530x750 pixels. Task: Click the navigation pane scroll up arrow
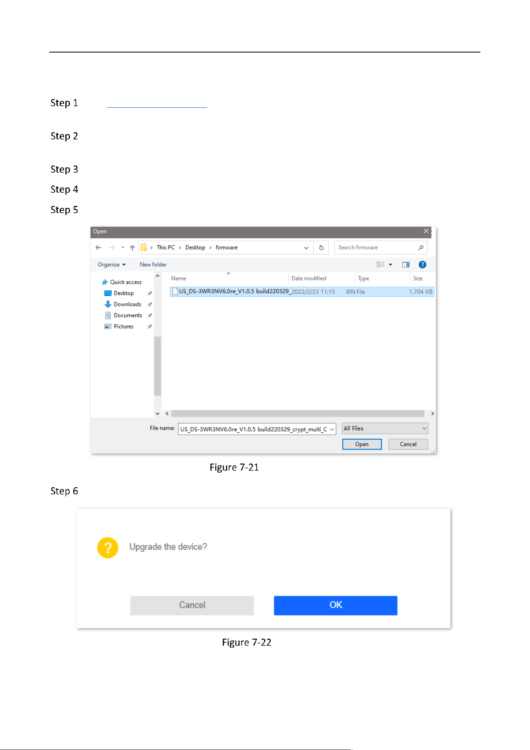[157, 276]
